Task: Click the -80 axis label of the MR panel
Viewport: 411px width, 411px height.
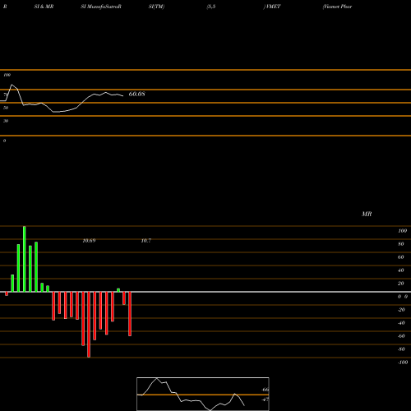Action: (x=401, y=349)
